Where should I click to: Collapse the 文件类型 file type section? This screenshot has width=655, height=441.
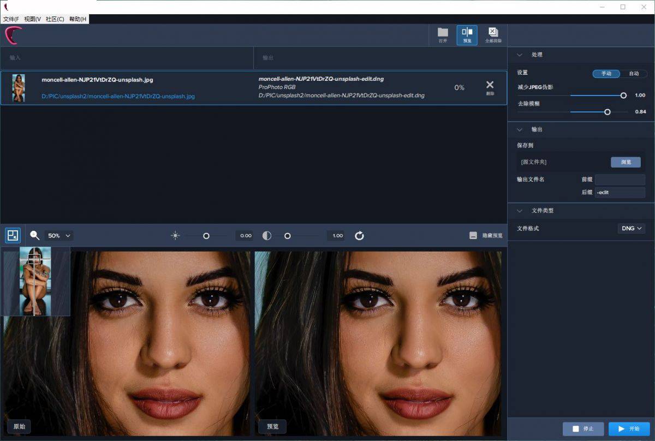click(x=520, y=210)
